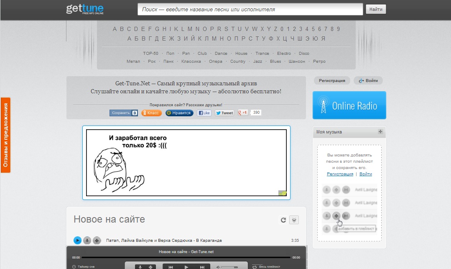Viewport: 451px width, 269px height.
Task: Open the "Регистрация" link inside the playlist box
Action: 340,174
